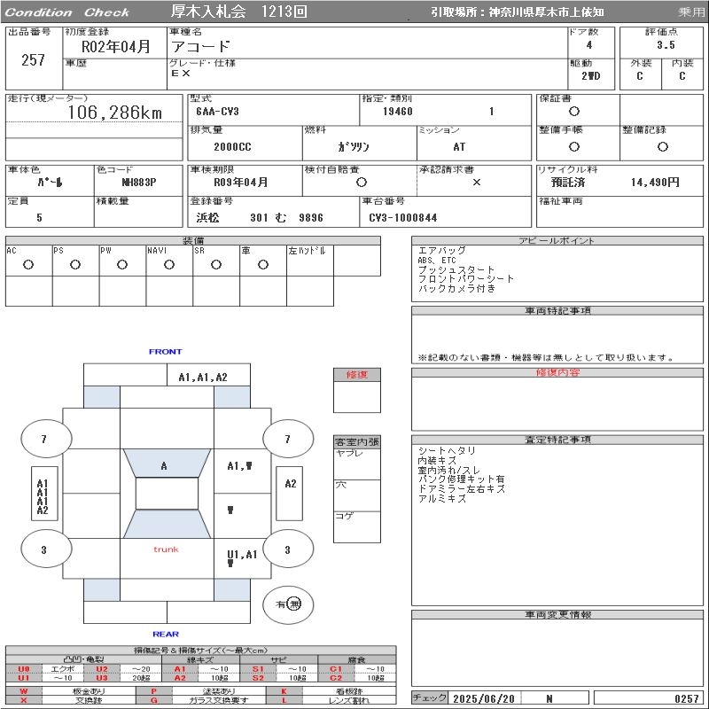This screenshot has width=709, height=709.
Task: Click the G legend entry ガラス交換要す
Action: [219, 700]
